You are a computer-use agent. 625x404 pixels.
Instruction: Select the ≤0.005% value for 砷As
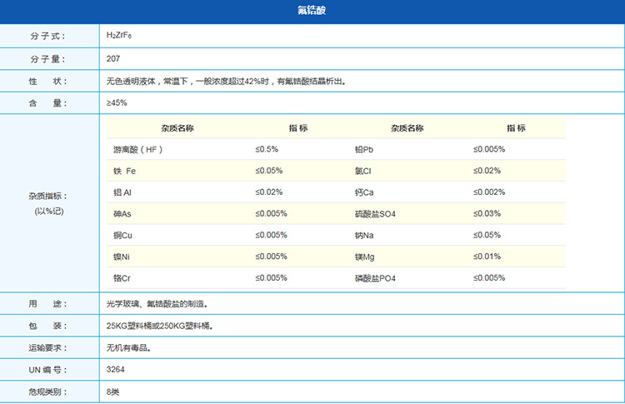[272, 214]
